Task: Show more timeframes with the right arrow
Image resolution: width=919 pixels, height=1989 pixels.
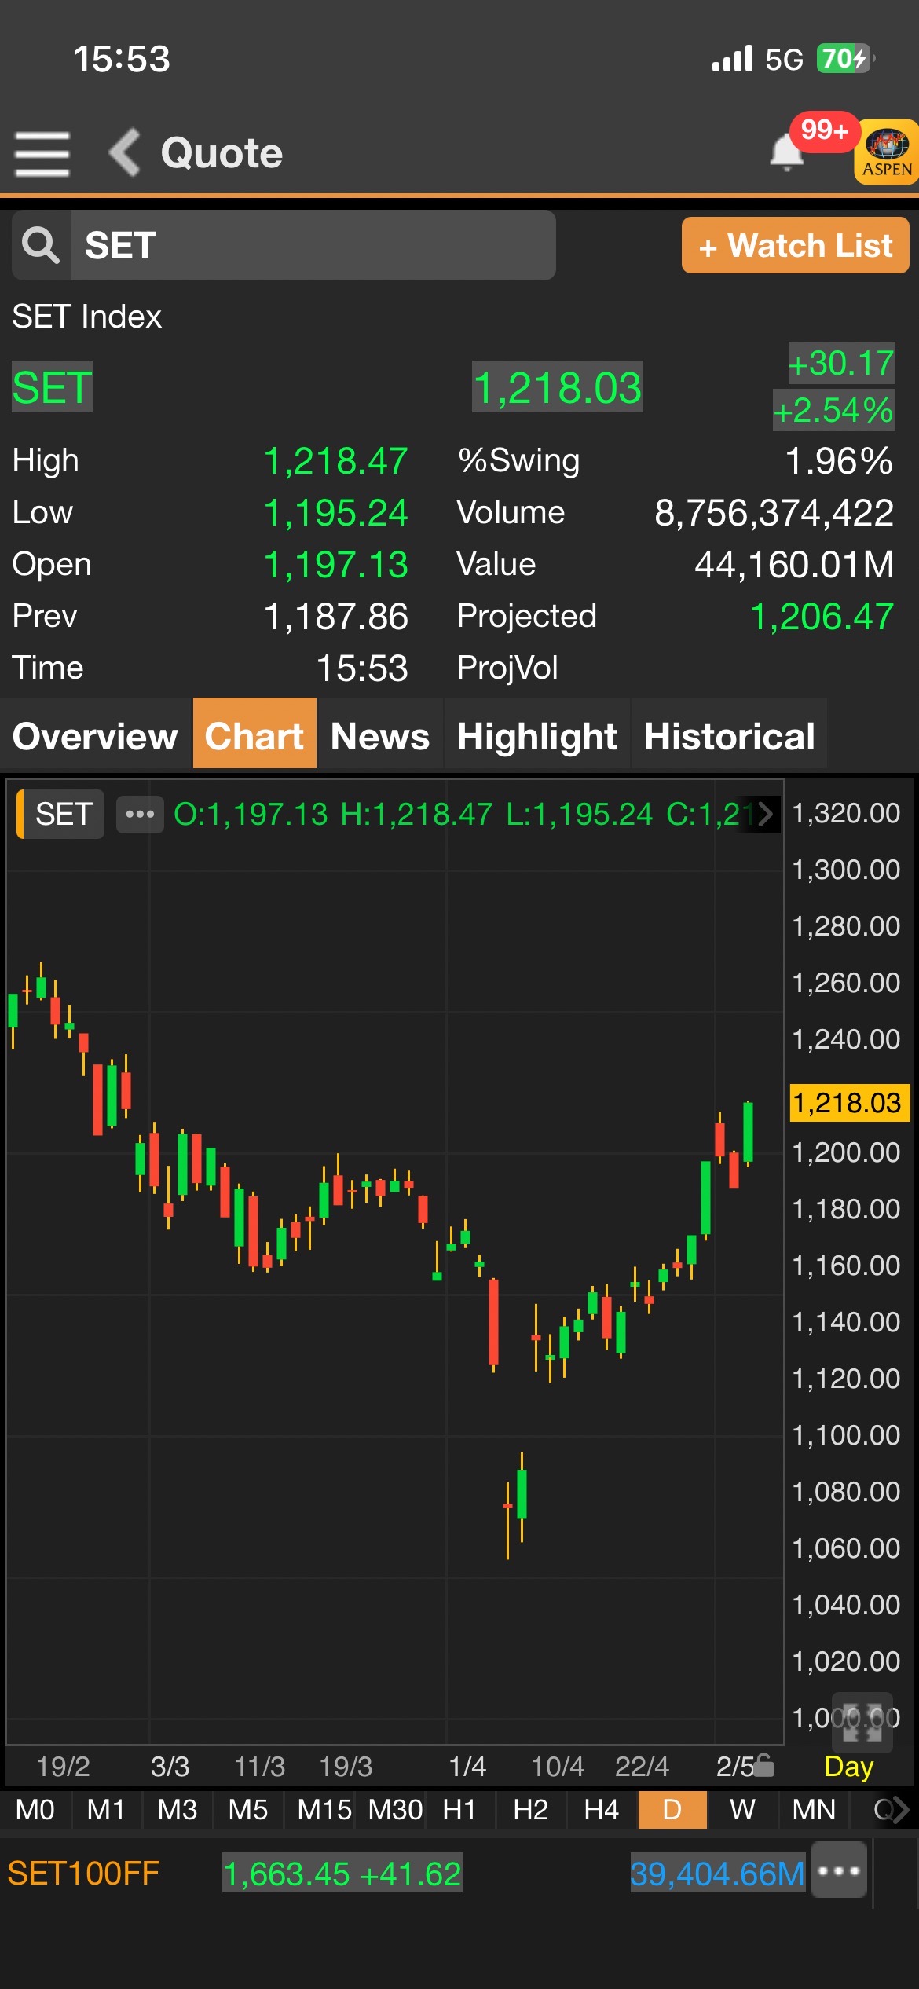Action: click(x=900, y=1810)
